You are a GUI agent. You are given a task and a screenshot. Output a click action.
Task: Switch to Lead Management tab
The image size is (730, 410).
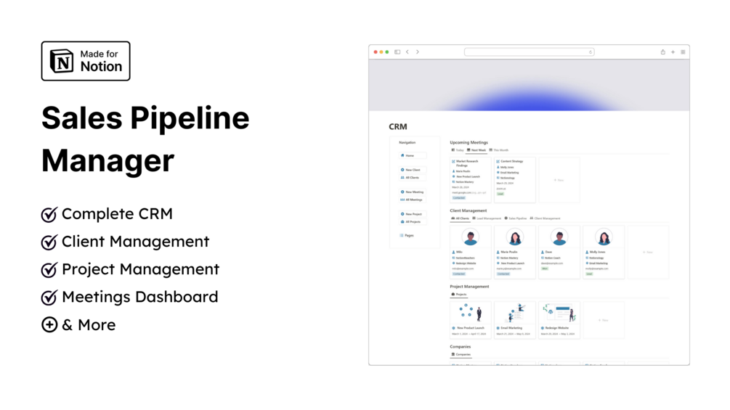(487, 218)
